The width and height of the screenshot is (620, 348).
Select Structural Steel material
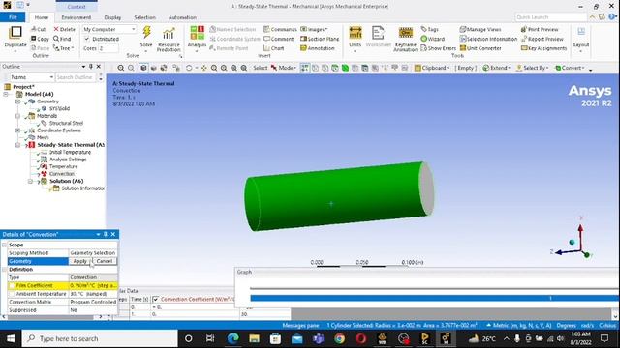(66, 123)
